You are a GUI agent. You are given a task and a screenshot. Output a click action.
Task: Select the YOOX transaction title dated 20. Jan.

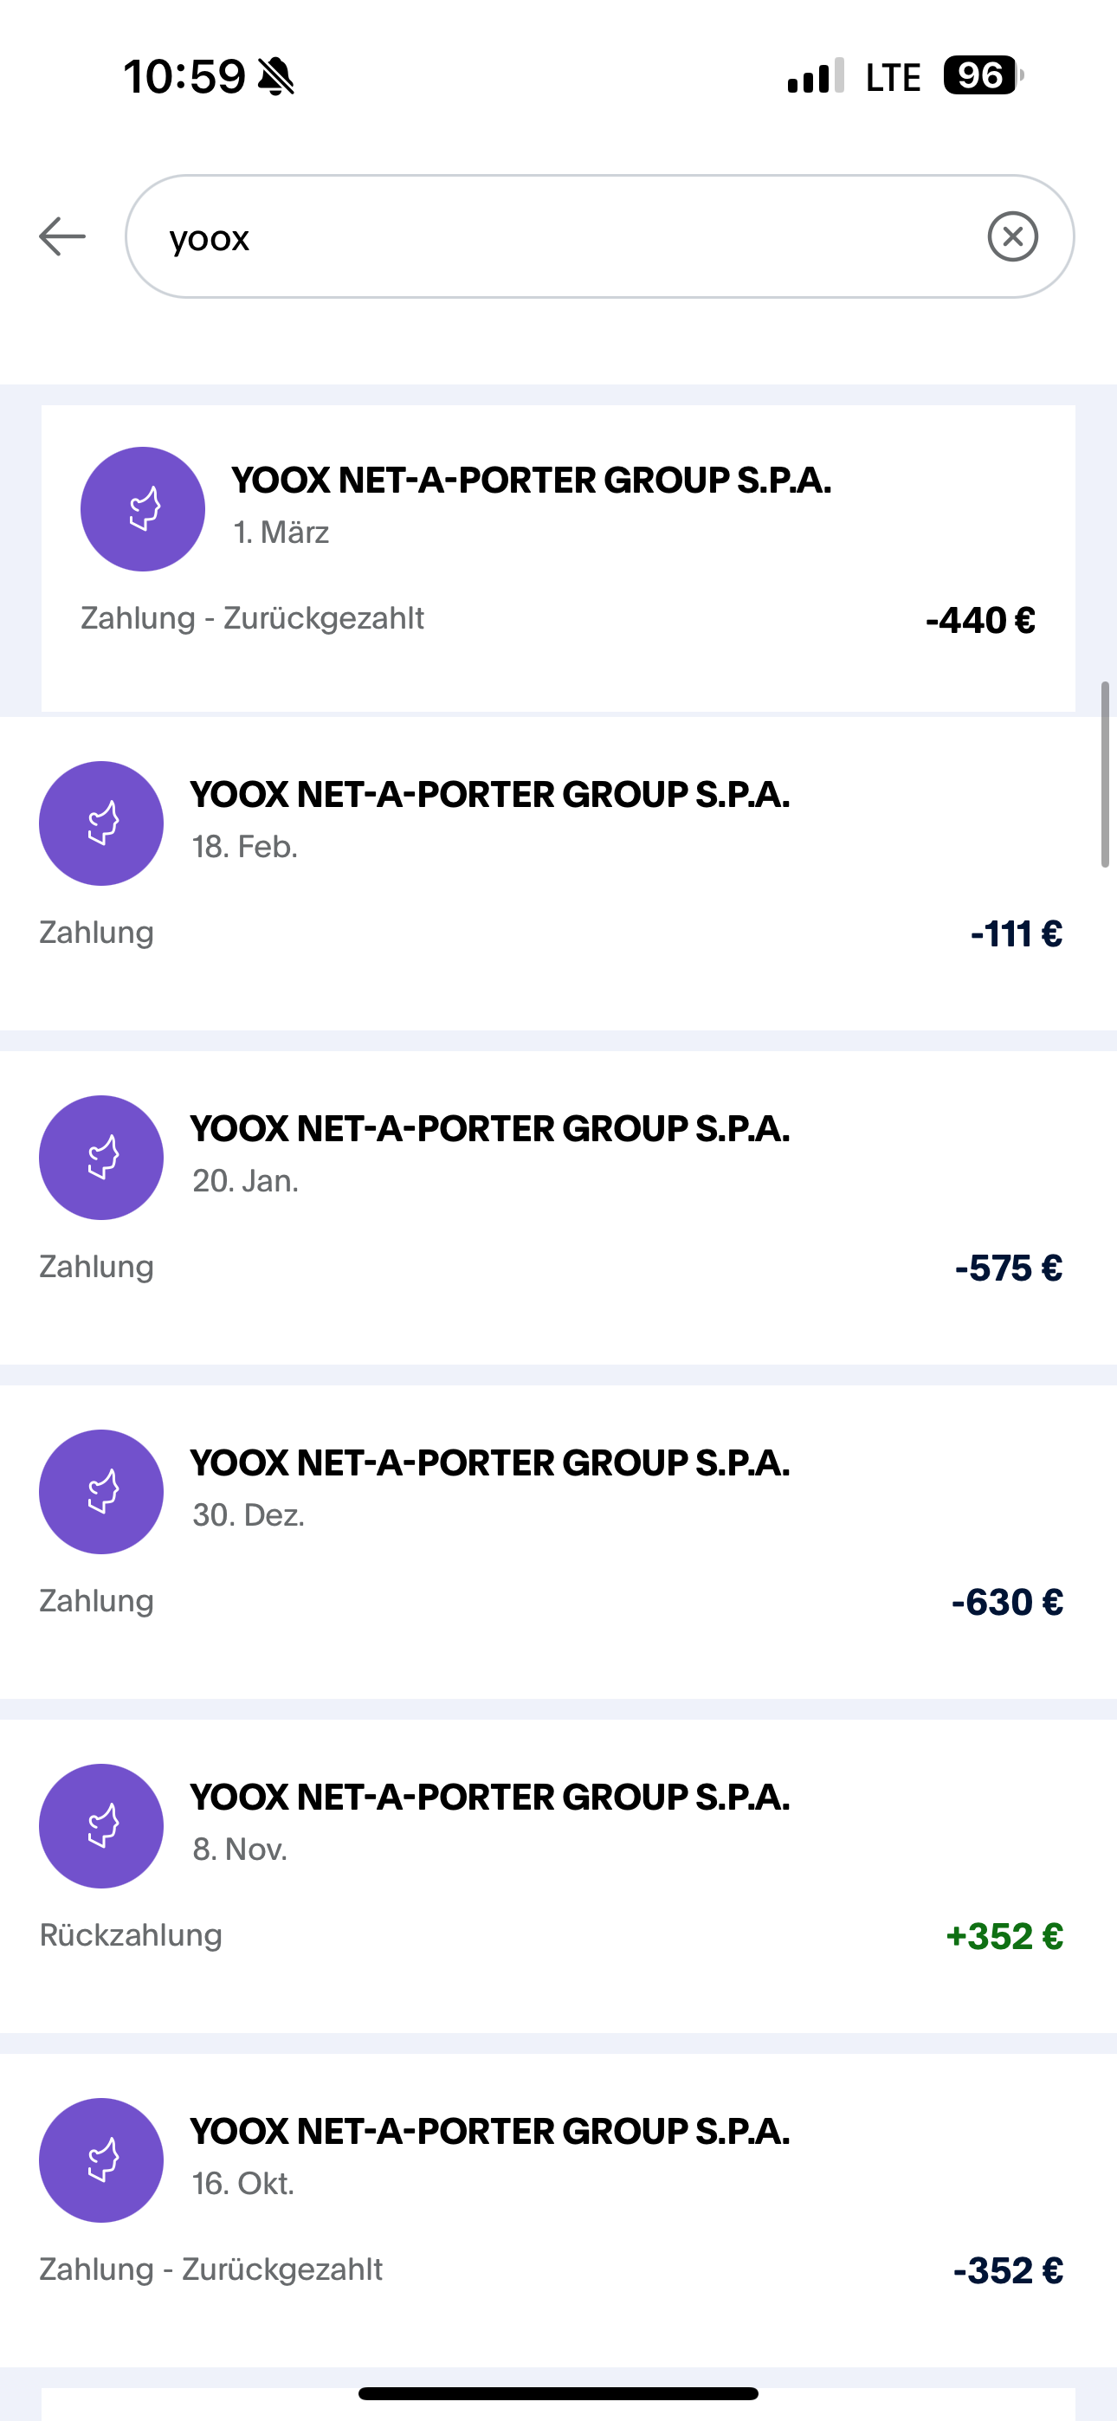point(490,1129)
